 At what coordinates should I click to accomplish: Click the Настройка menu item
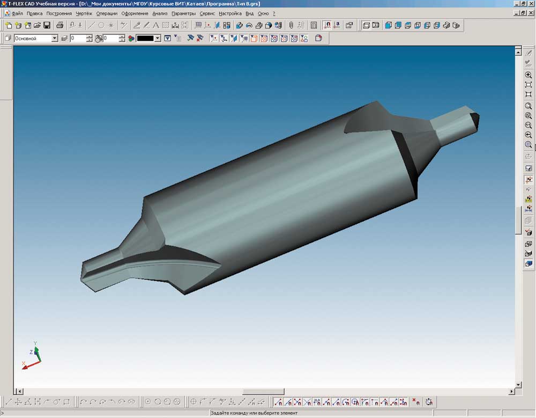[x=230, y=13]
